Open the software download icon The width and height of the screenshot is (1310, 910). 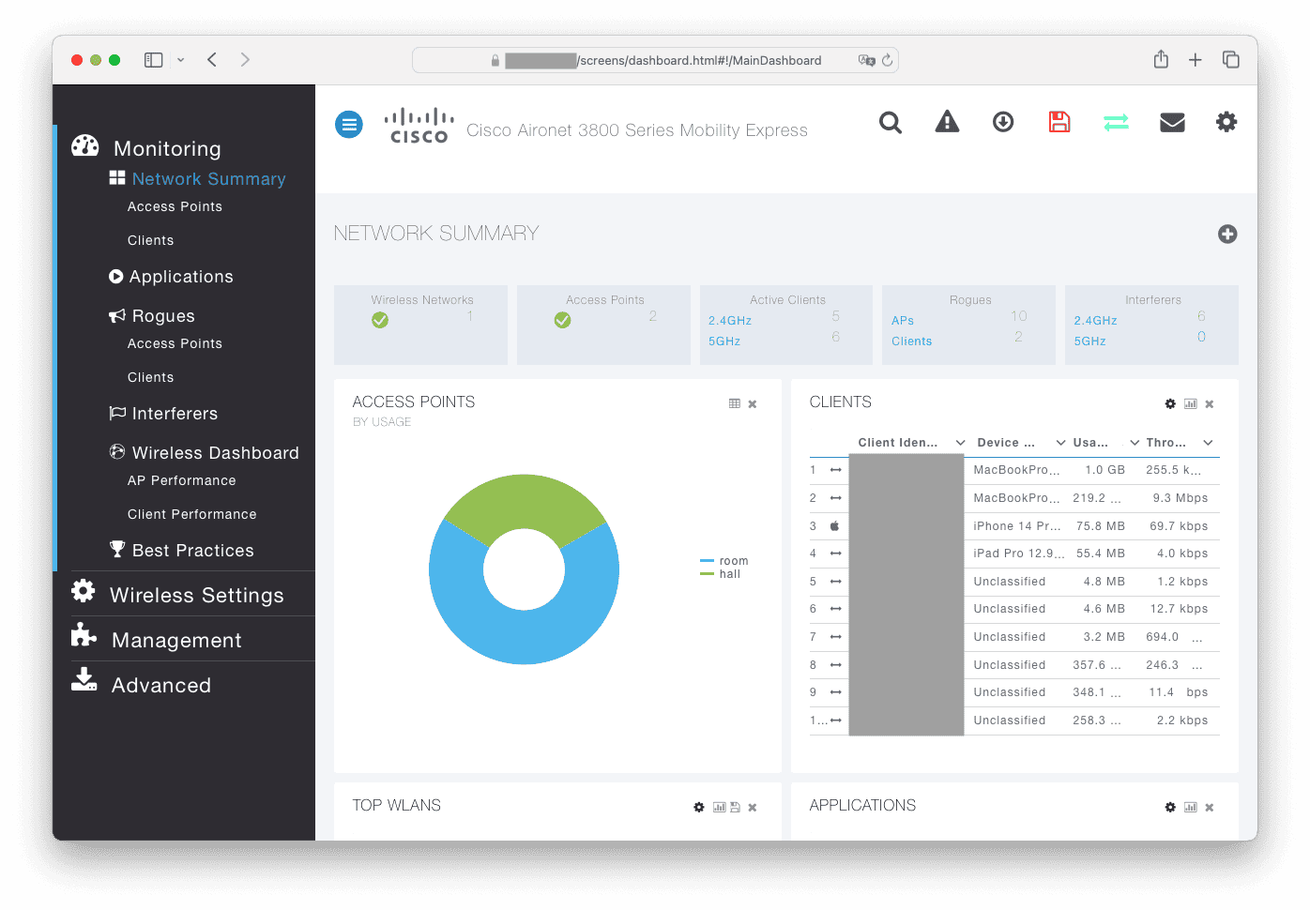1003,122
